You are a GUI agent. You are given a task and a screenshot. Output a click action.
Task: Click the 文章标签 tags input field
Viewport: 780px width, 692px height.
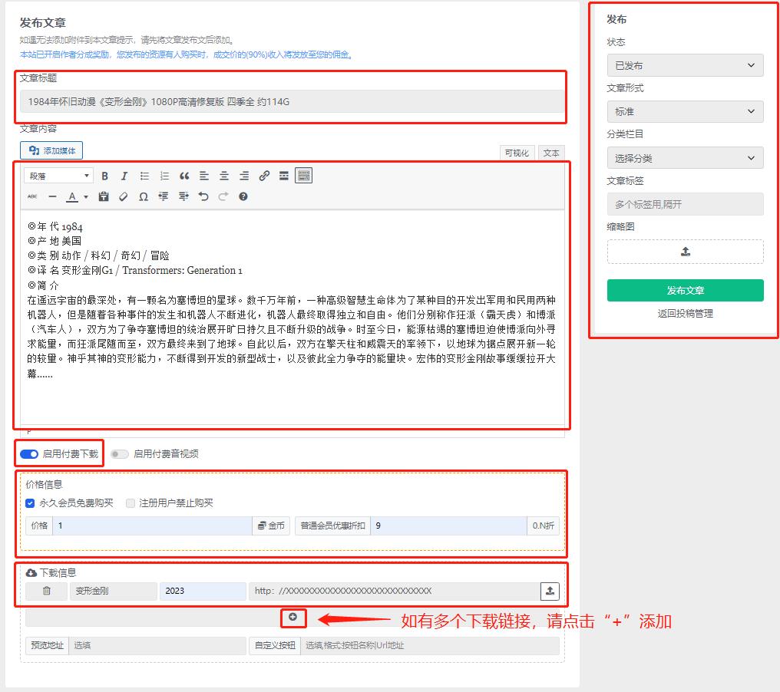point(685,204)
